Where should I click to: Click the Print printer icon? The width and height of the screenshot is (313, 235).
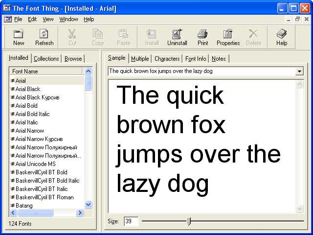click(x=202, y=34)
